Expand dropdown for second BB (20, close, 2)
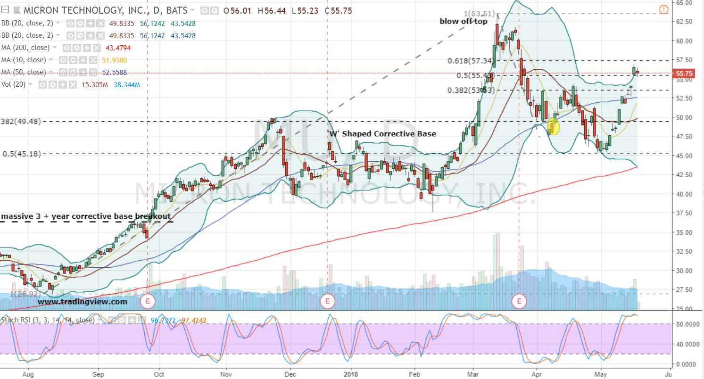The height and width of the screenshot is (379, 704). click(x=58, y=35)
